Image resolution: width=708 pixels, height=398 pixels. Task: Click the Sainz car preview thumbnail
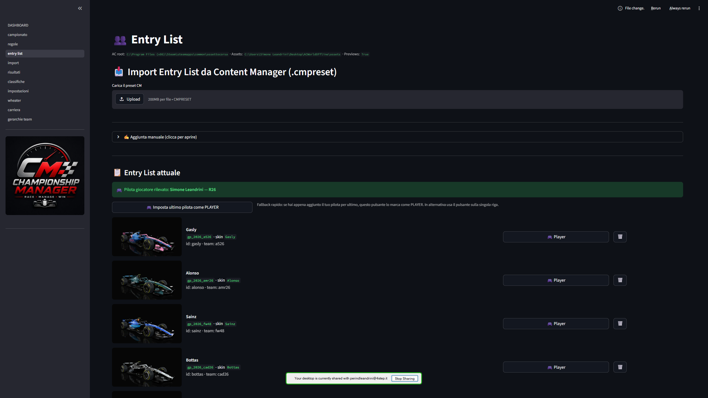pyautogui.click(x=147, y=324)
